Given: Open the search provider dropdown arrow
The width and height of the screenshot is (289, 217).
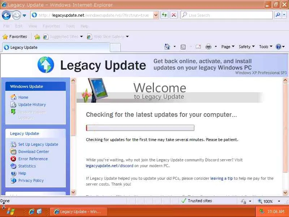Looking at the screenshot, I should point(284,15).
